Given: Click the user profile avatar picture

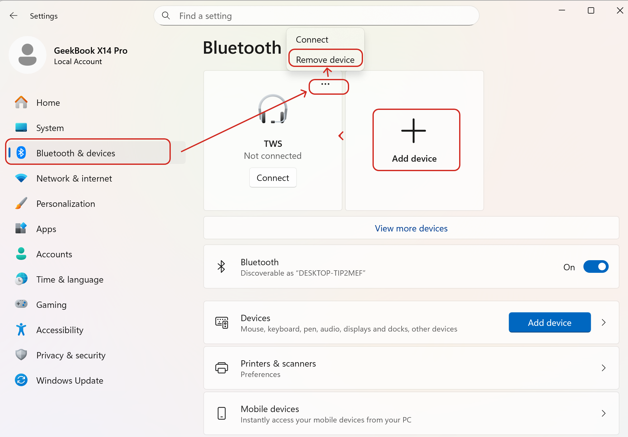Looking at the screenshot, I should tap(28, 55).
